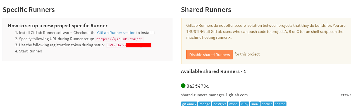The image size is (356, 111).
Task: Click the shared-runners-manager-1.gitlab.com description
Action: [214, 95]
